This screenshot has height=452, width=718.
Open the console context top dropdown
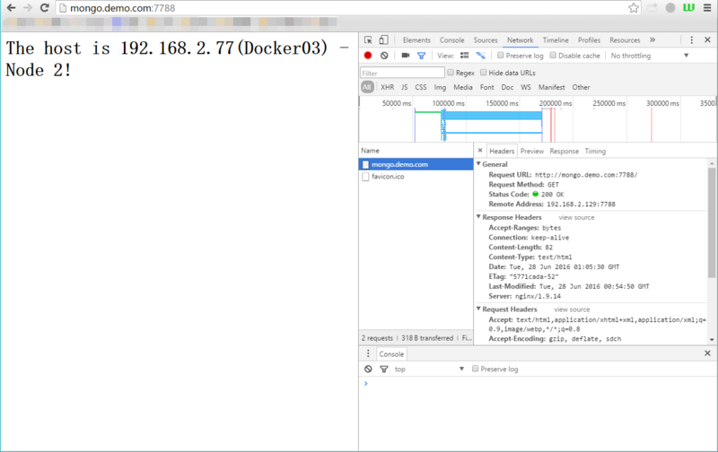(429, 369)
